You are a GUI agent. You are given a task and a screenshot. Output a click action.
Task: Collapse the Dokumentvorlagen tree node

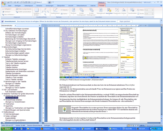point(2,47)
